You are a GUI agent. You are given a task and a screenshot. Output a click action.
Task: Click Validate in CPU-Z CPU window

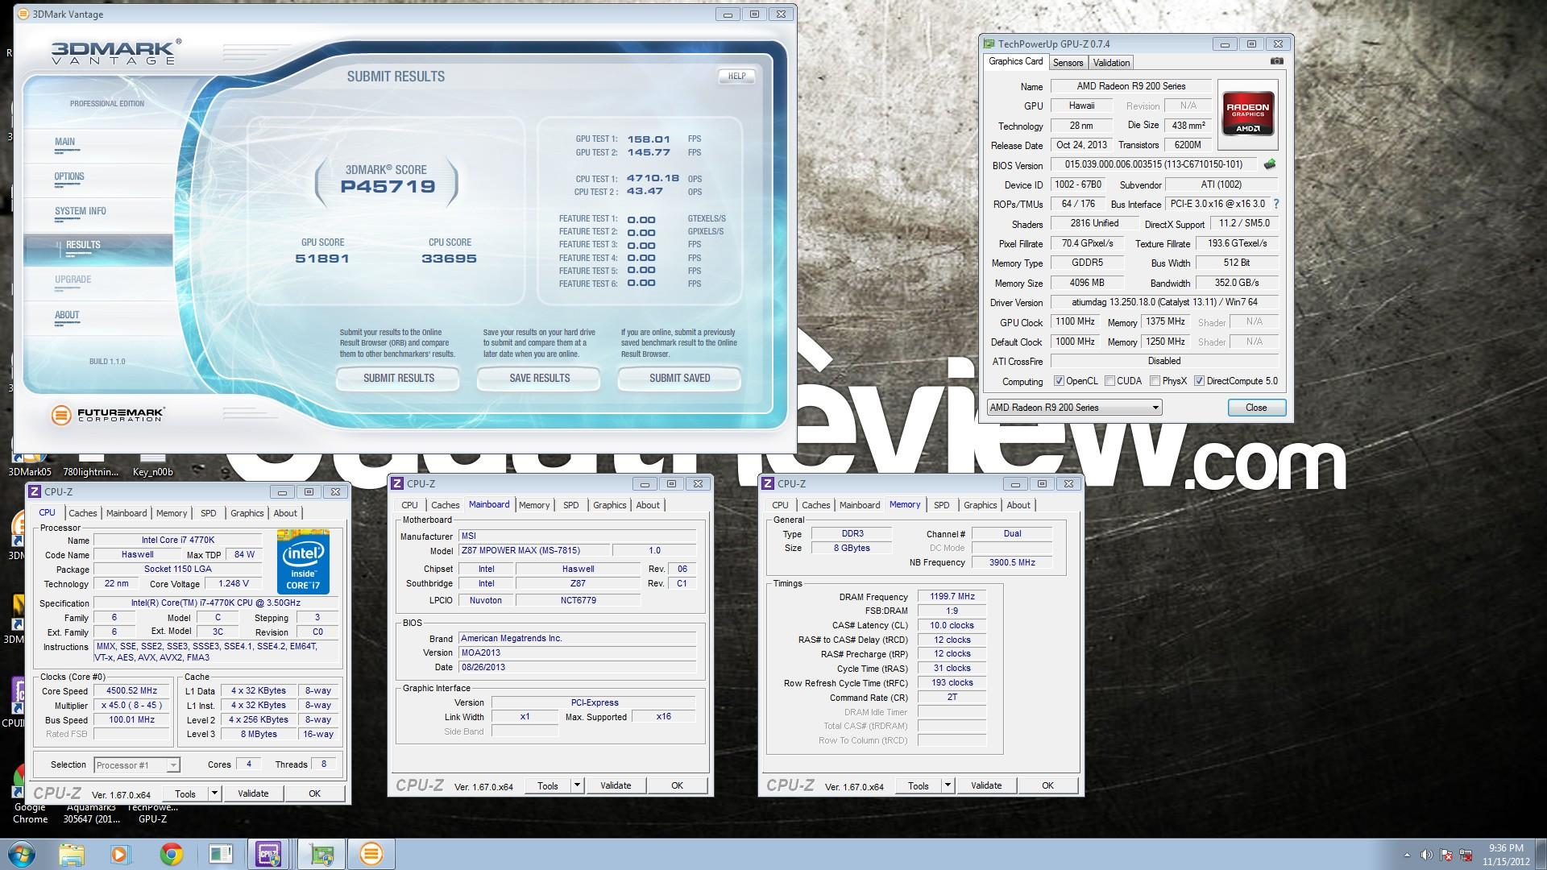tap(253, 793)
